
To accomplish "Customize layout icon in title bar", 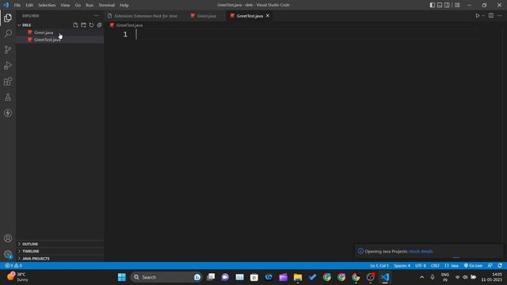I will point(457,5).
